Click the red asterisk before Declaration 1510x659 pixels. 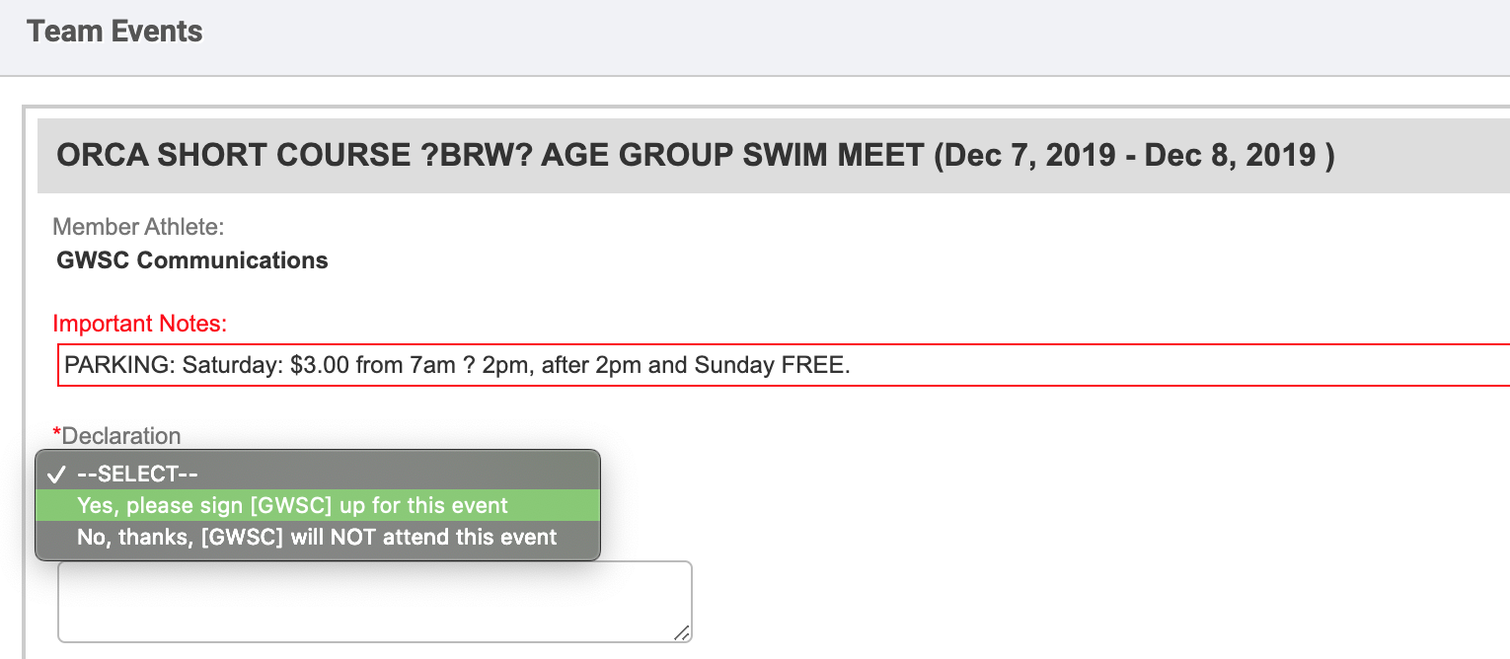coord(56,435)
